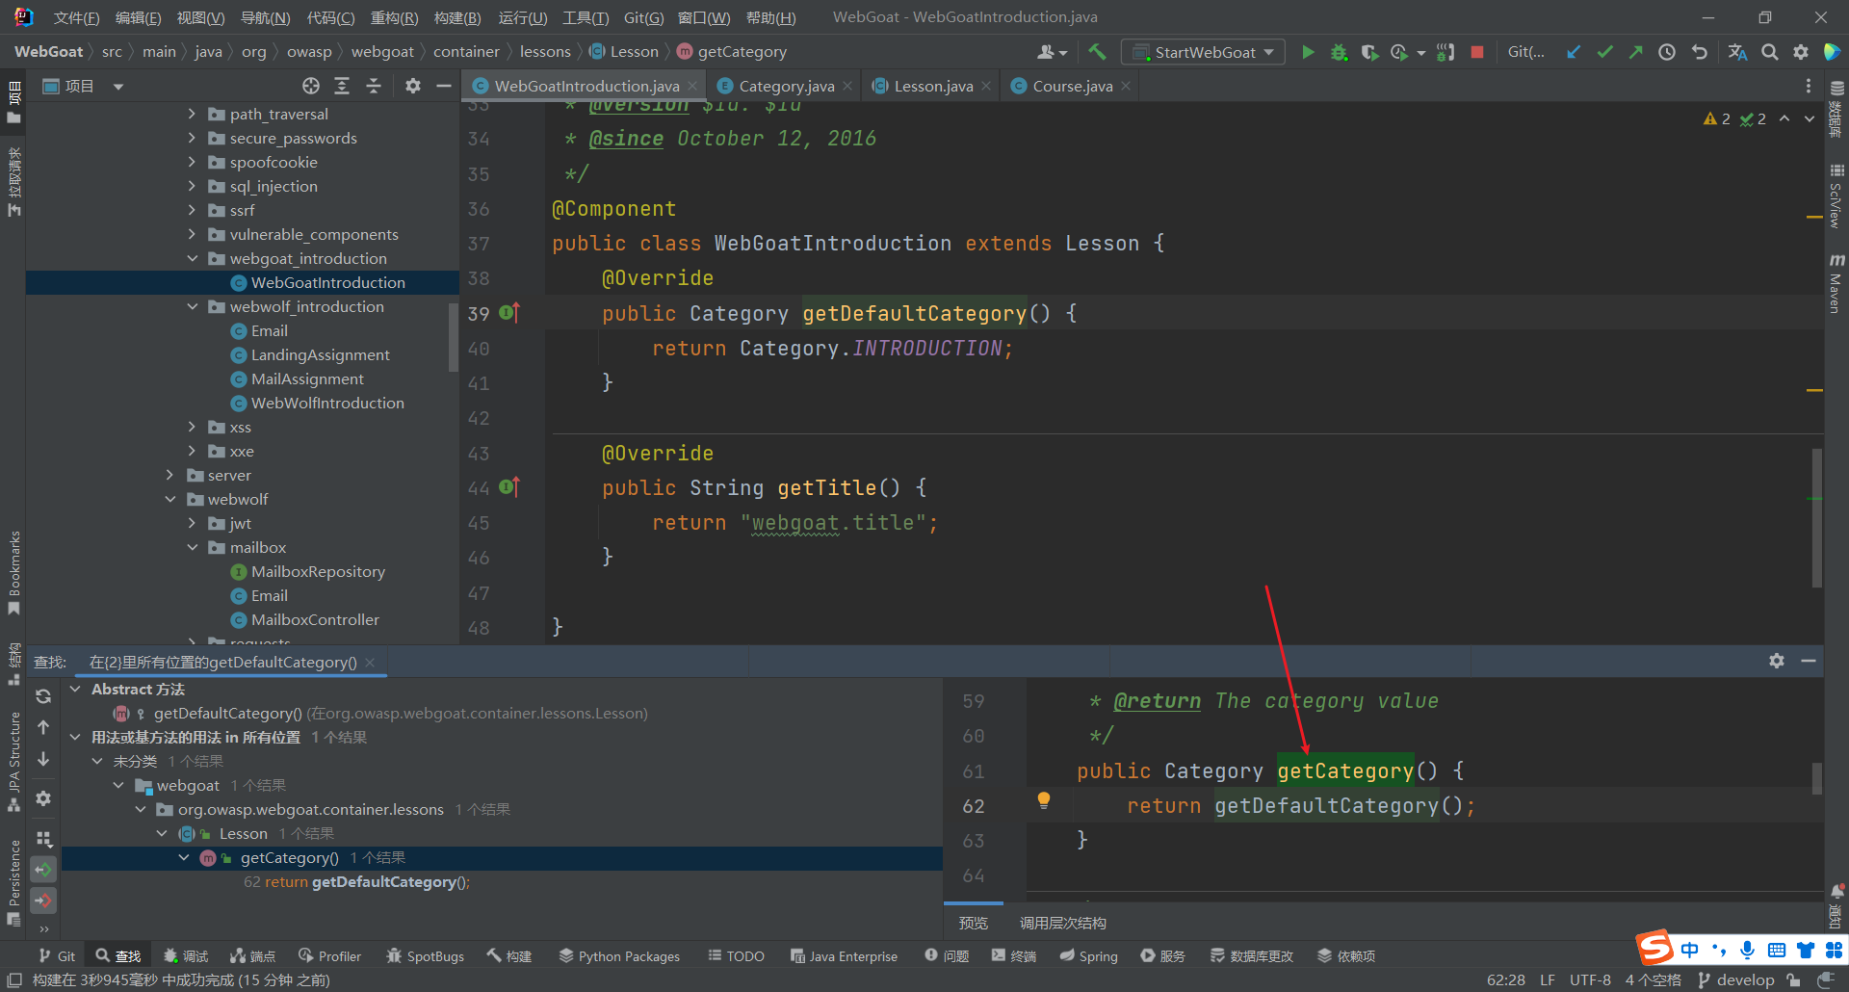The image size is (1849, 992).
Task: Collapse the webgoat_introduction folder
Action: tap(192, 258)
